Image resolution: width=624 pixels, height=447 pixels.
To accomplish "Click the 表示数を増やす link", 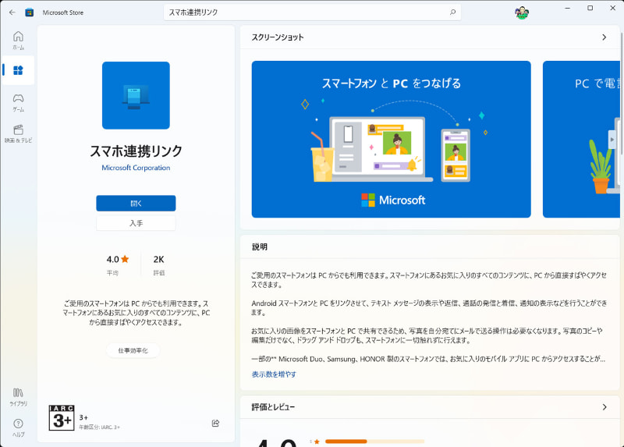I will tap(274, 374).
